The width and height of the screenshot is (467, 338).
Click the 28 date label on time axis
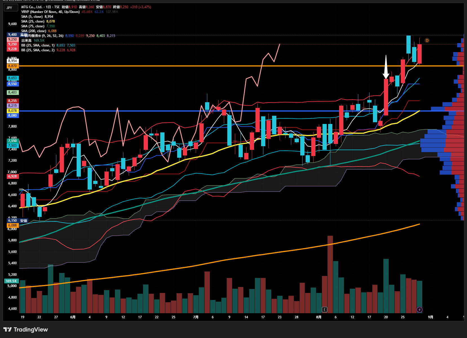click(x=297, y=317)
